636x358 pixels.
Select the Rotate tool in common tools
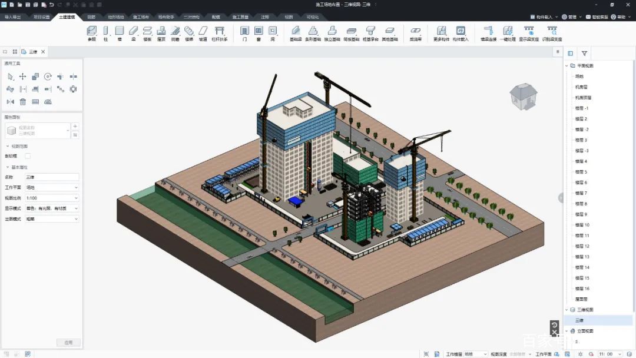48,76
